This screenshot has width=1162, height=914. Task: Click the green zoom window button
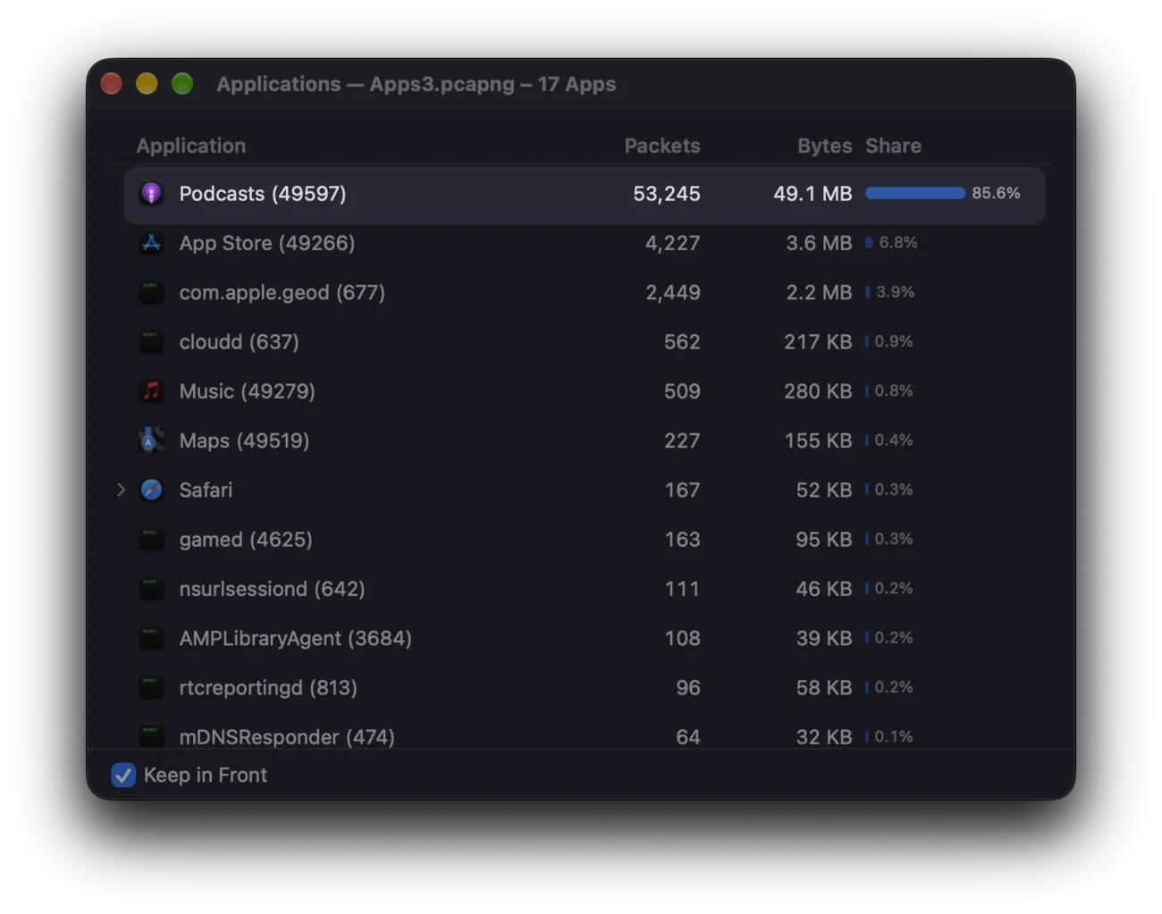182,84
